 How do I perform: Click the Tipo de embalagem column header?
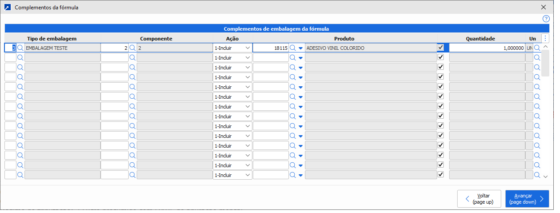click(52, 39)
